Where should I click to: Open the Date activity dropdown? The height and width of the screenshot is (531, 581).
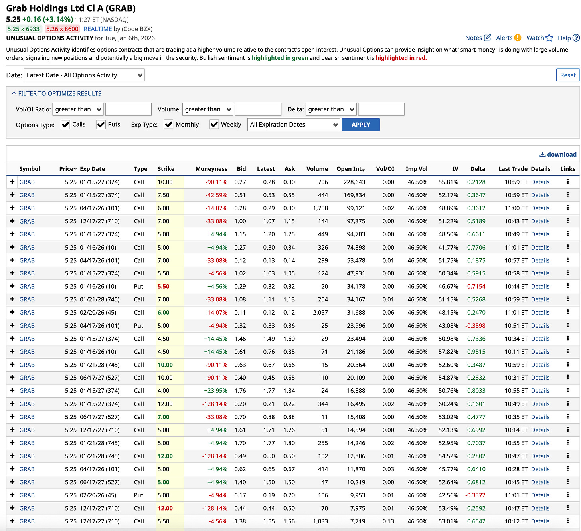pos(84,75)
